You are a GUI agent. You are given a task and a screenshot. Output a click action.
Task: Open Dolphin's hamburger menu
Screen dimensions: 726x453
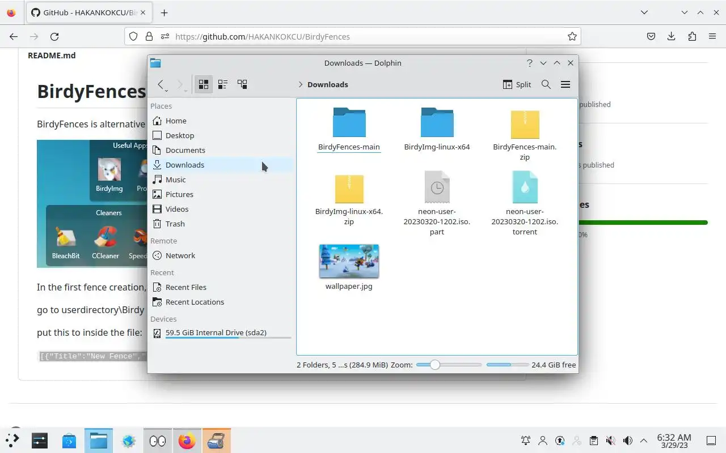(x=565, y=84)
